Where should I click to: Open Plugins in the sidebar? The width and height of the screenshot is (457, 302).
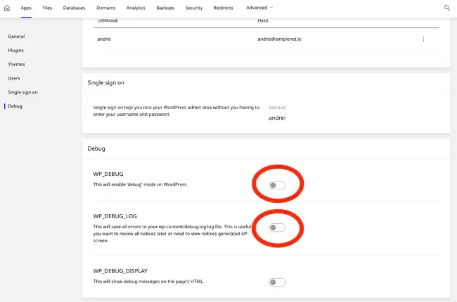(x=15, y=51)
